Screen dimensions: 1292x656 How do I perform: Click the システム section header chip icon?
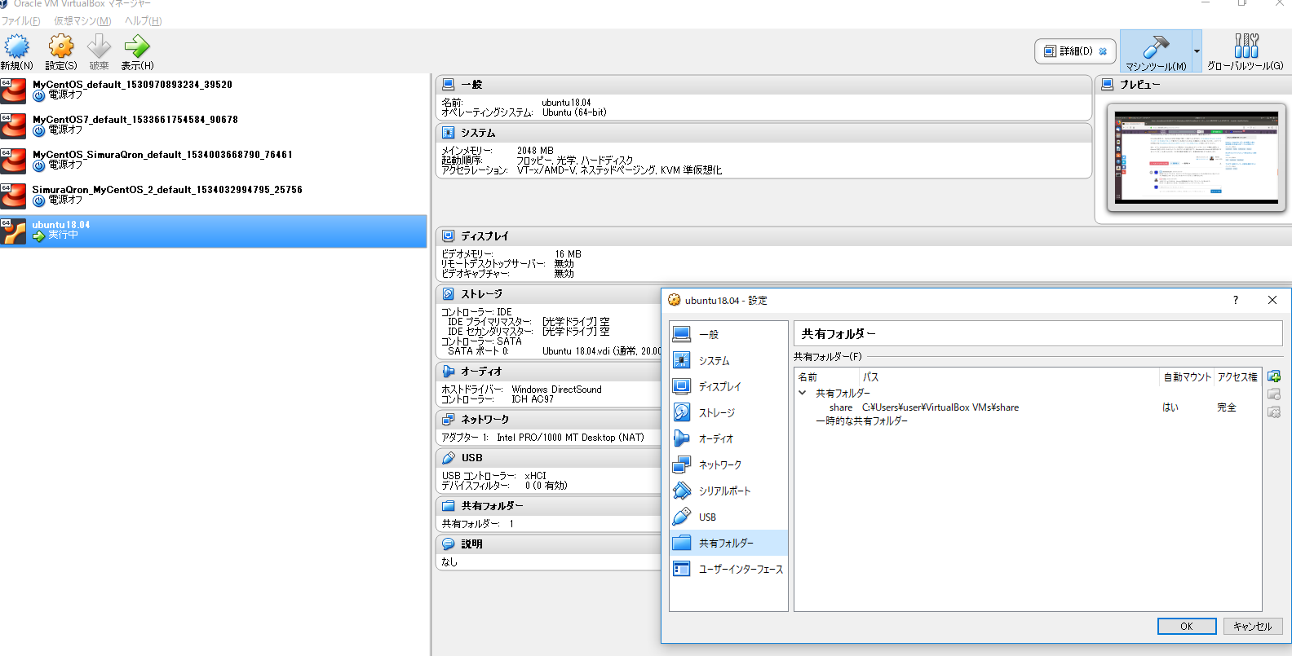[449, 132]
